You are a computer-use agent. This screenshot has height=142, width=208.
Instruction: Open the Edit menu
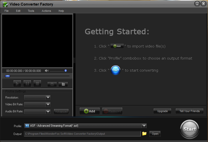point(18,11)
